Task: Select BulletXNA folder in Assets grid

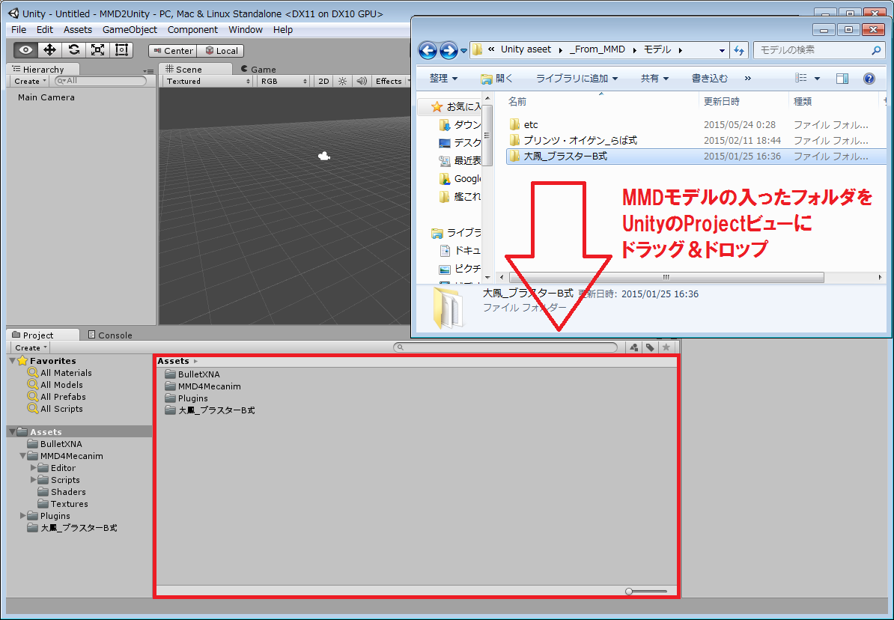Action: (192, 374)
